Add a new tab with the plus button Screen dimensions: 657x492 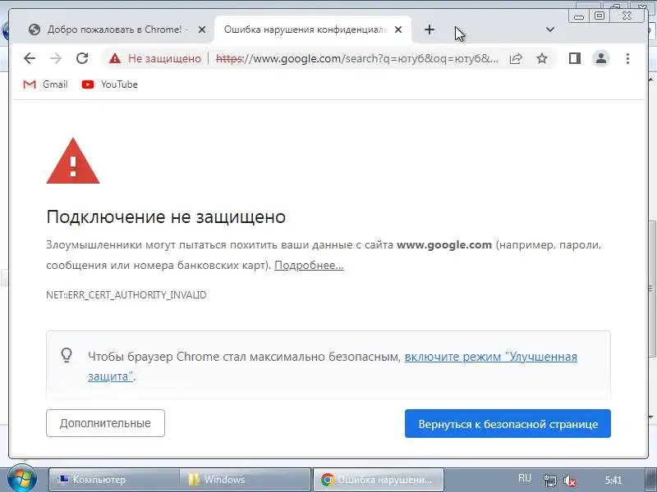[x=430, y=30]
